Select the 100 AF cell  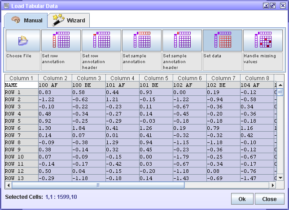click(x=55, y=85)
